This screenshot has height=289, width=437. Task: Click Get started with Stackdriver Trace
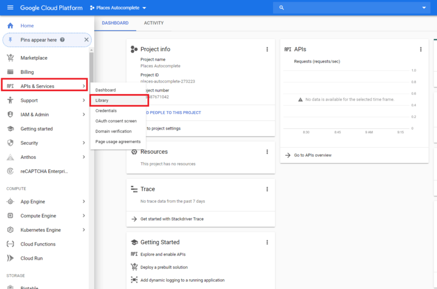(x=172, y=219)
